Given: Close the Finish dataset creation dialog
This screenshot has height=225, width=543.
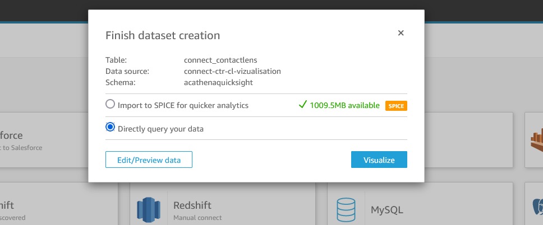Looking at the screenshot, I should click(401, 33).
